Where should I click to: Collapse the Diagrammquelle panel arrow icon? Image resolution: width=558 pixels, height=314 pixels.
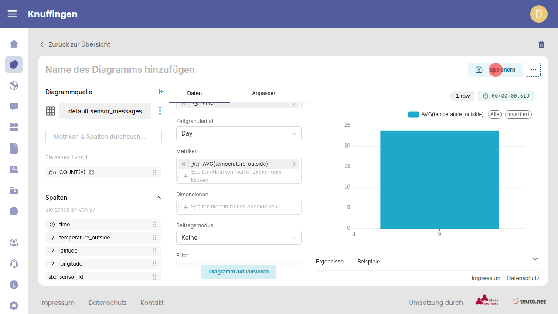[x=161, y=92]
